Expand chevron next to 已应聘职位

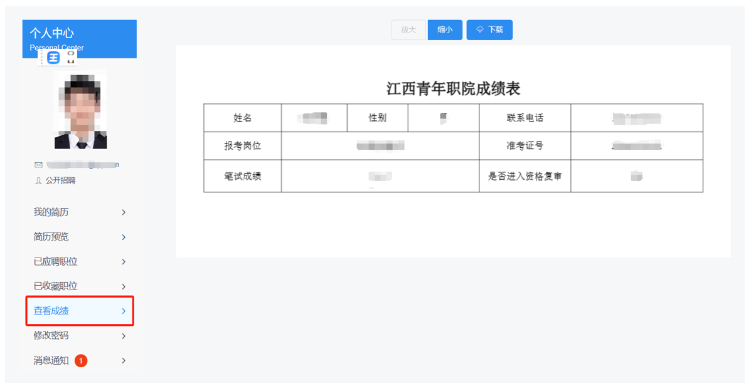(x=124, y=262)
